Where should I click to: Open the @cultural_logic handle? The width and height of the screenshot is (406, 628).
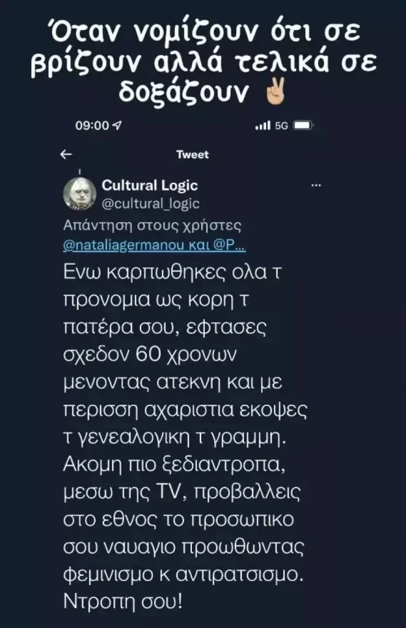click(x=150, y=203)
